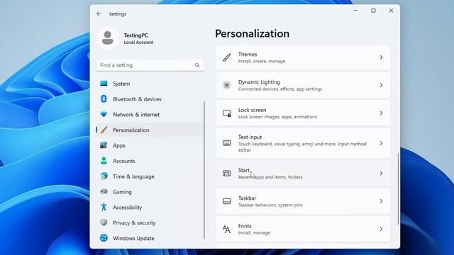Click the Start row chevron arrow

(x=381, y=173)
